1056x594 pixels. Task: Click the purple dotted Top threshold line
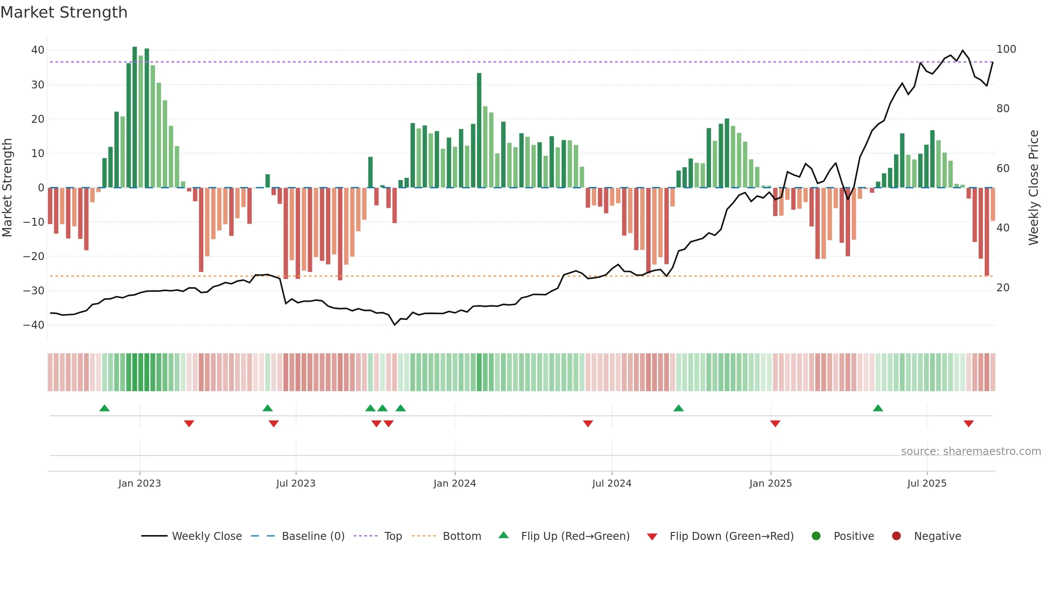pyautogui.click(x=521, y=62)
